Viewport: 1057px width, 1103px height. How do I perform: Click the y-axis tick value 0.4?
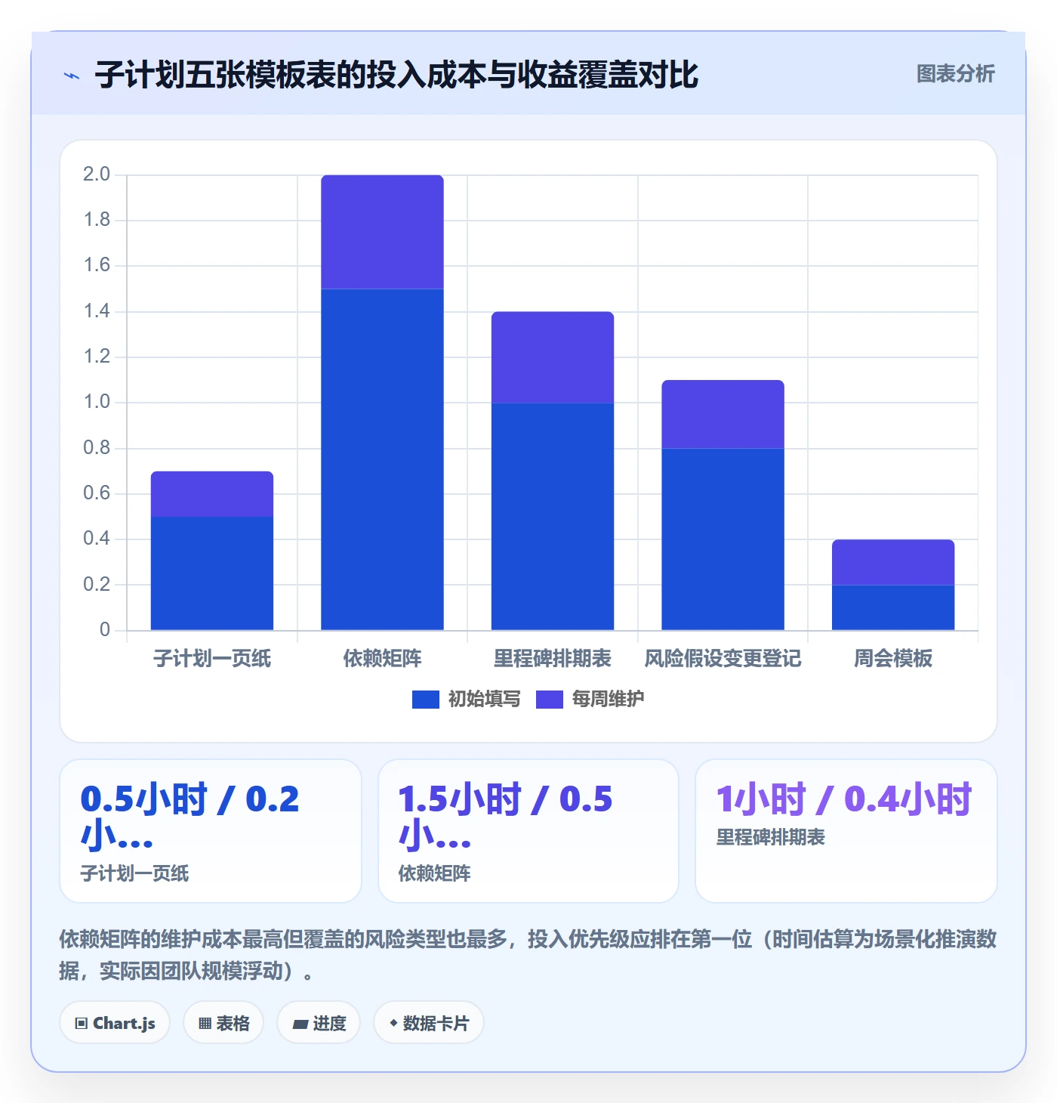[97, 539]
